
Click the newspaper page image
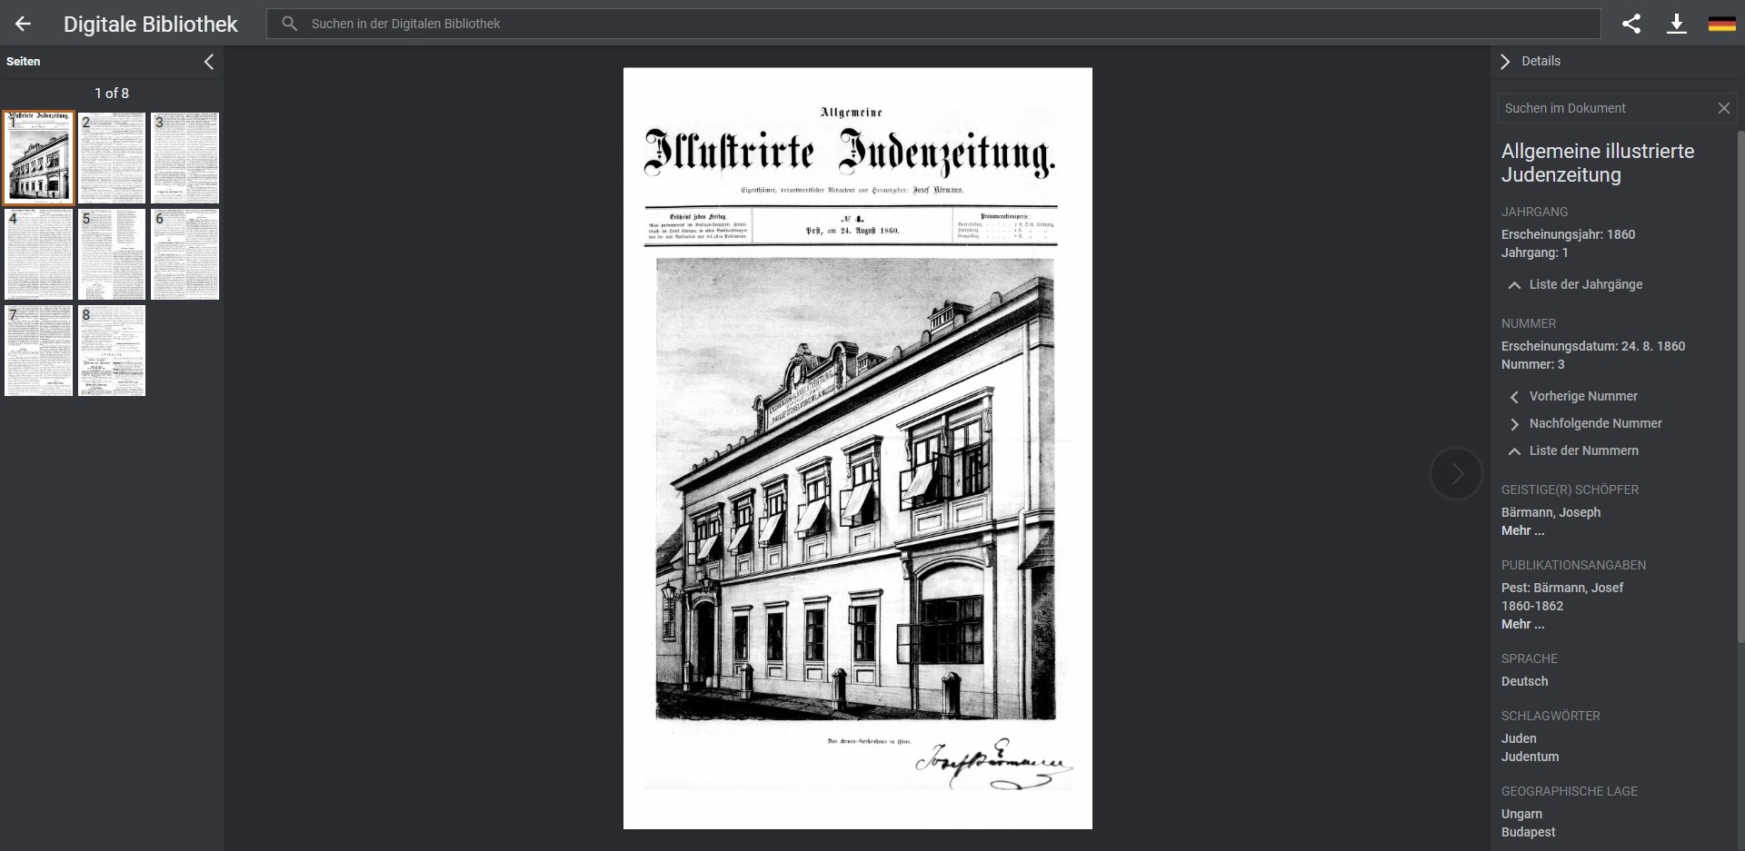click(857, 448)
